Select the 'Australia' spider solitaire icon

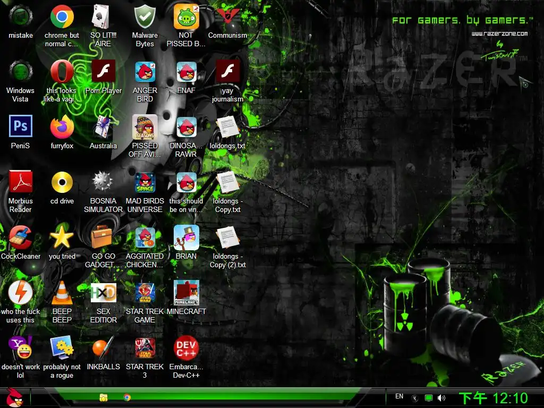pyautogui.click(x=103, y=126)
